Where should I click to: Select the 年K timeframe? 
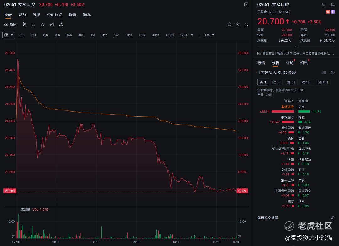81,35
